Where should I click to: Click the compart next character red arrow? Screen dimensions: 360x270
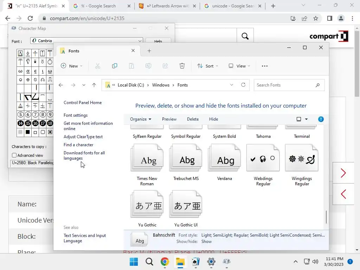point(343,173)
